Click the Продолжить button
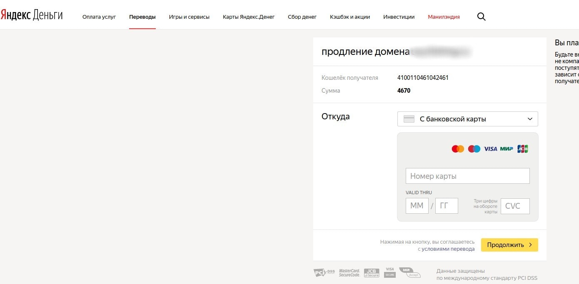This screenshot has height=284, width=579. (509, 245)
